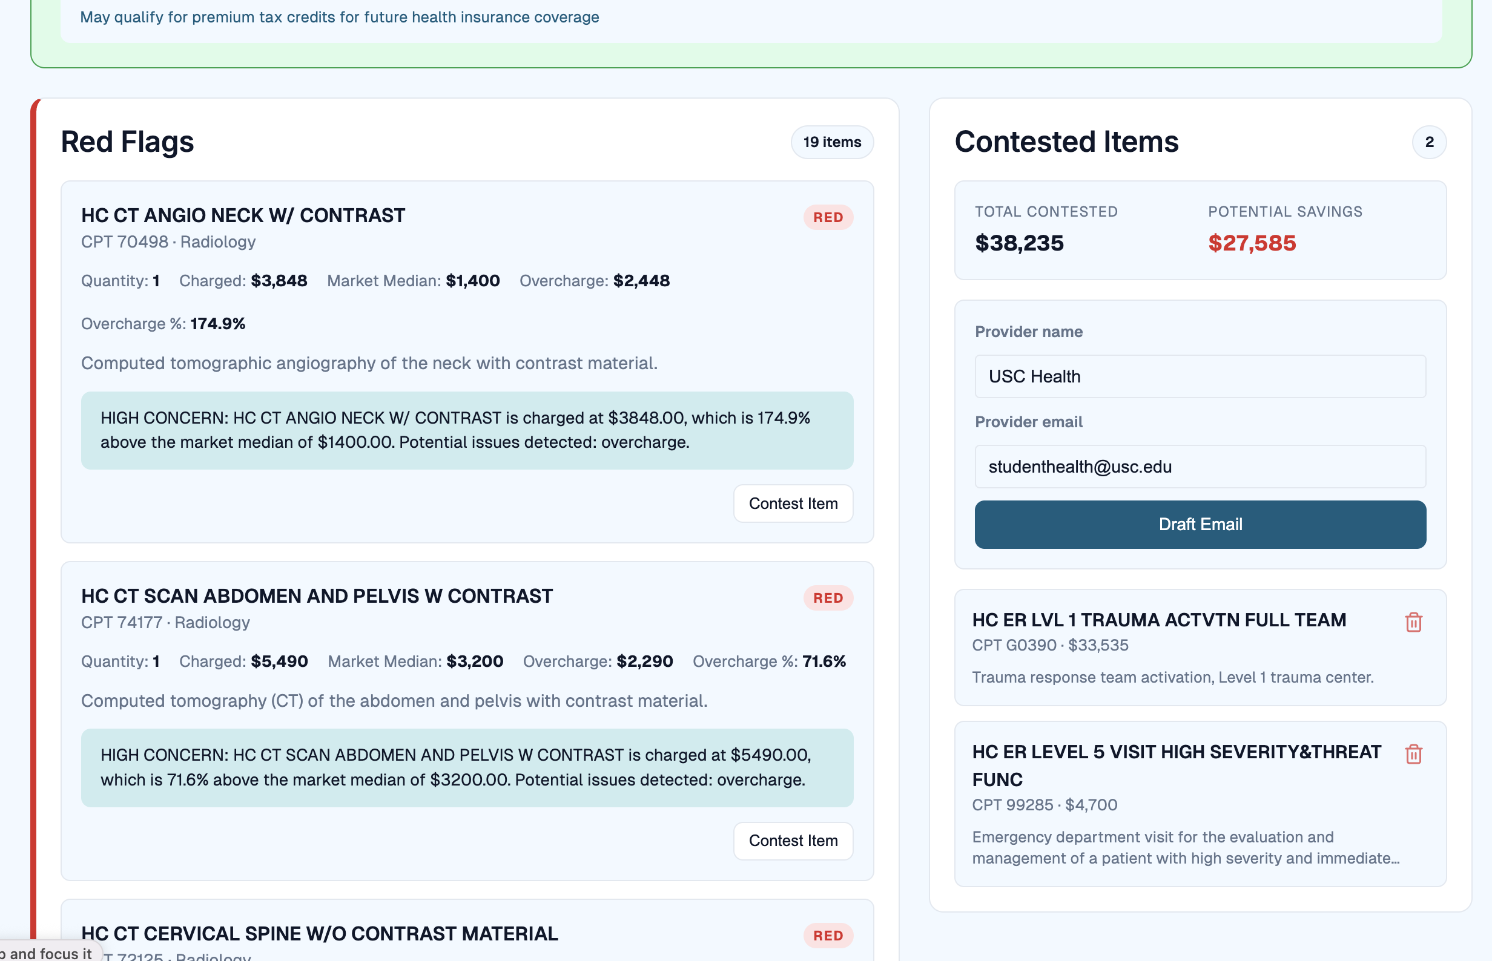Click the HC ER LVL 1 TRAUMA title

[1158, 620]
